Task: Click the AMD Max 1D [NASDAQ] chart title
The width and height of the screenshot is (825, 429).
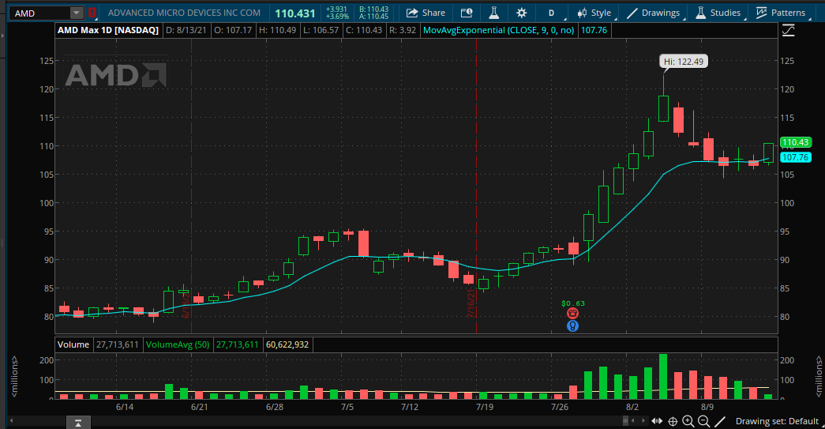Action: (x=108, y=30)
